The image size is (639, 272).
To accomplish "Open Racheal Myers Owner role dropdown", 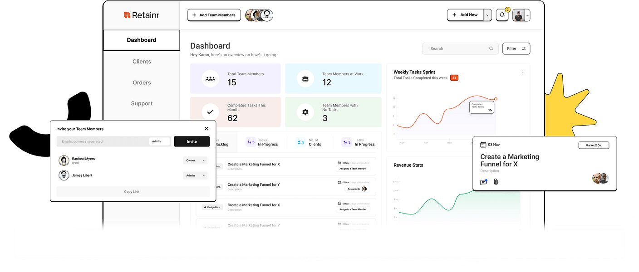I will pos(195,160).
